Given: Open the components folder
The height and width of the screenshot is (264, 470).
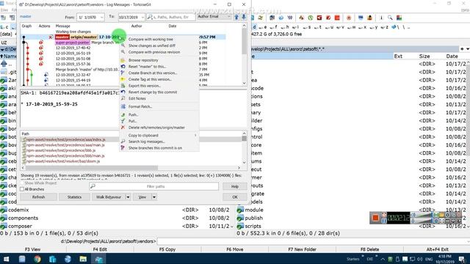Looking at the screenshot, I should (x=23, y=218).
